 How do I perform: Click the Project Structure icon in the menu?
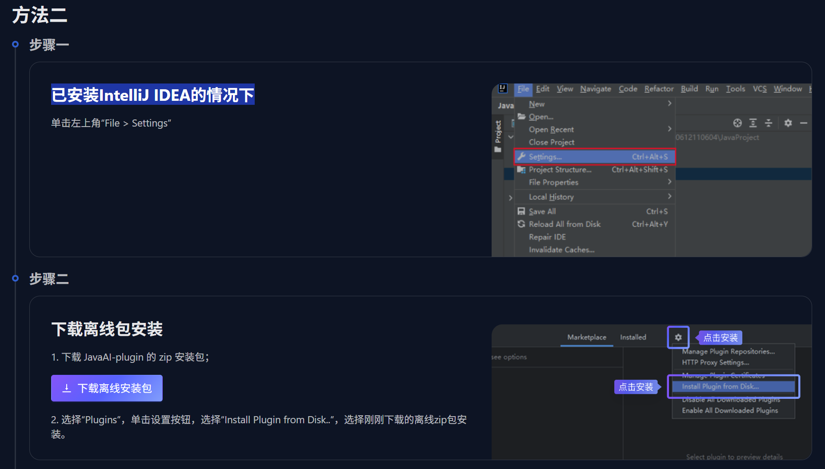pos(521,170)
